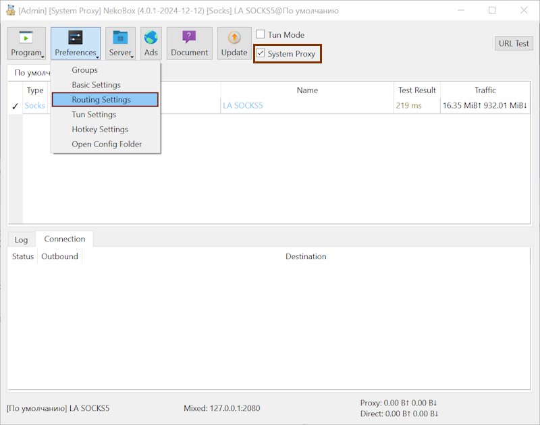Image resolution: width=540 pixels, height=425 pixels.
Task: Uncheck the System Proxy checkbox
Action: point(261,53)
